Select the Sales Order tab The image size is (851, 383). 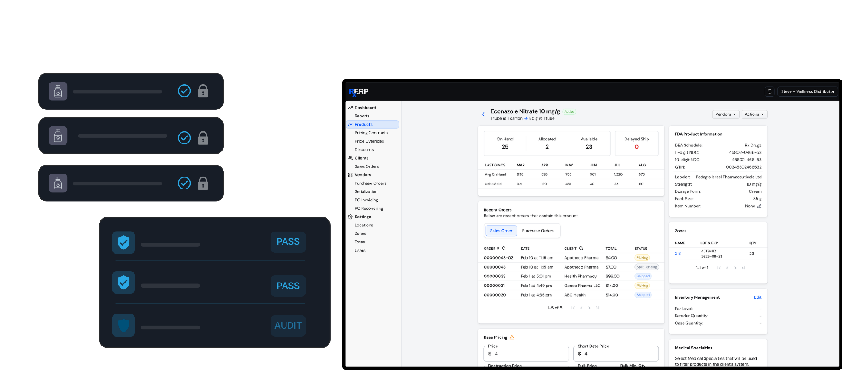click(501, 231)
